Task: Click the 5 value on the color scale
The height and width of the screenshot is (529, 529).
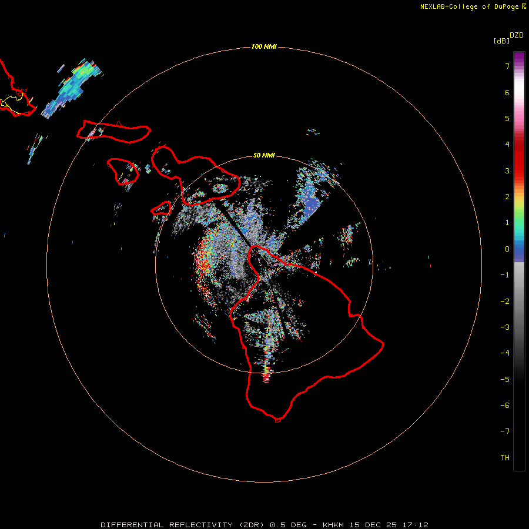Action: [x=507, y=118]
